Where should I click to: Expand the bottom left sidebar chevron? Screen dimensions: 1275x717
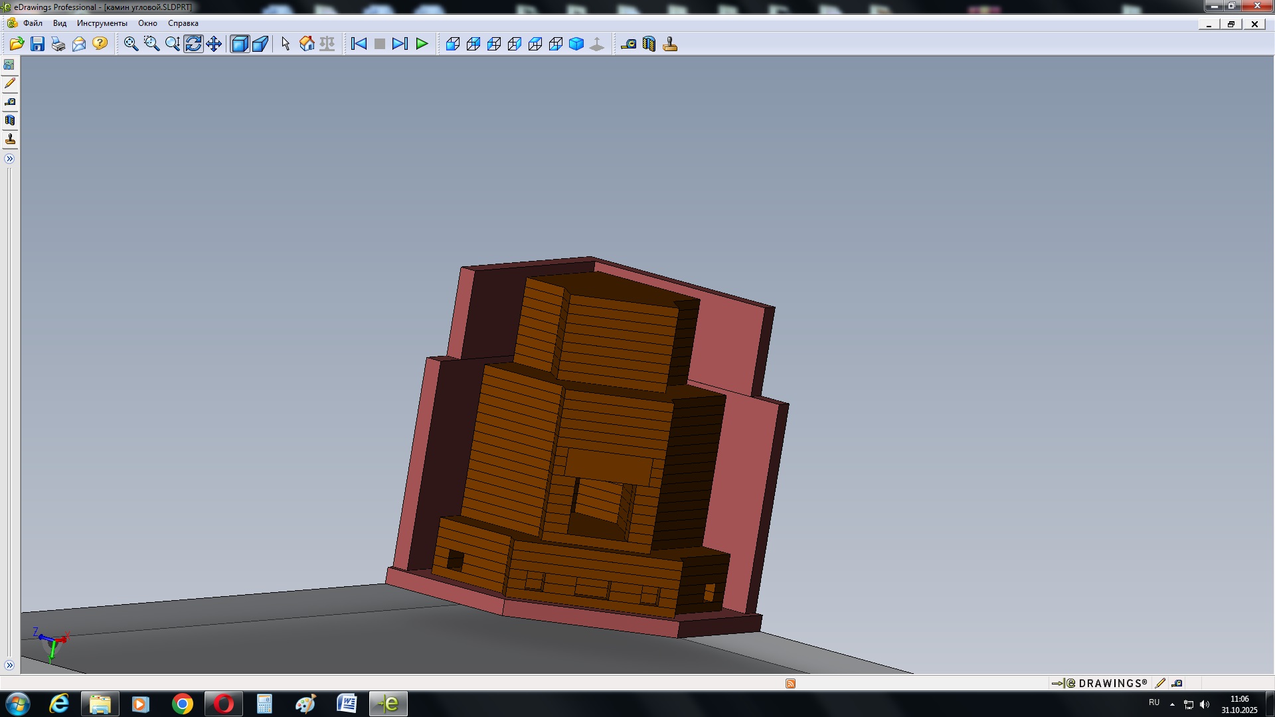[9, 665]
